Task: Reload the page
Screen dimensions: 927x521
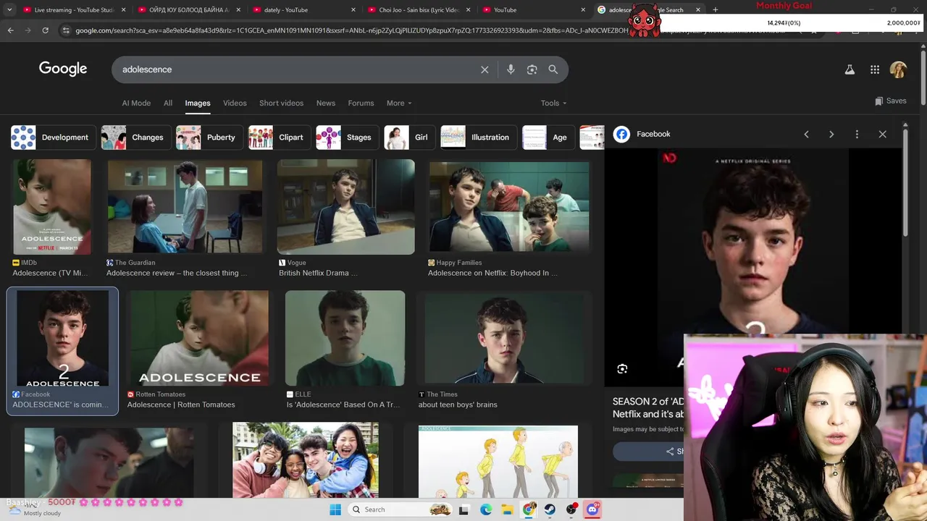Action: (45, 30)
